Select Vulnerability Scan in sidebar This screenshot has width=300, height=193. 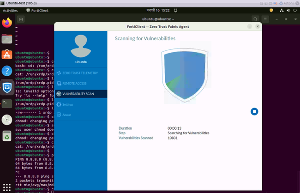point(81,94)
